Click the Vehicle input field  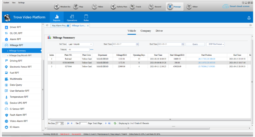coord(78,50)
